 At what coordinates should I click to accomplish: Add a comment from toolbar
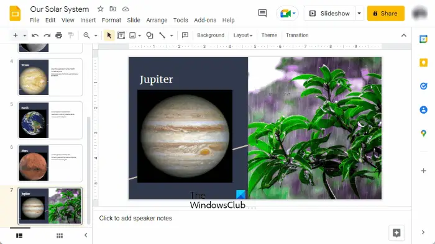(x=185, y=35)
